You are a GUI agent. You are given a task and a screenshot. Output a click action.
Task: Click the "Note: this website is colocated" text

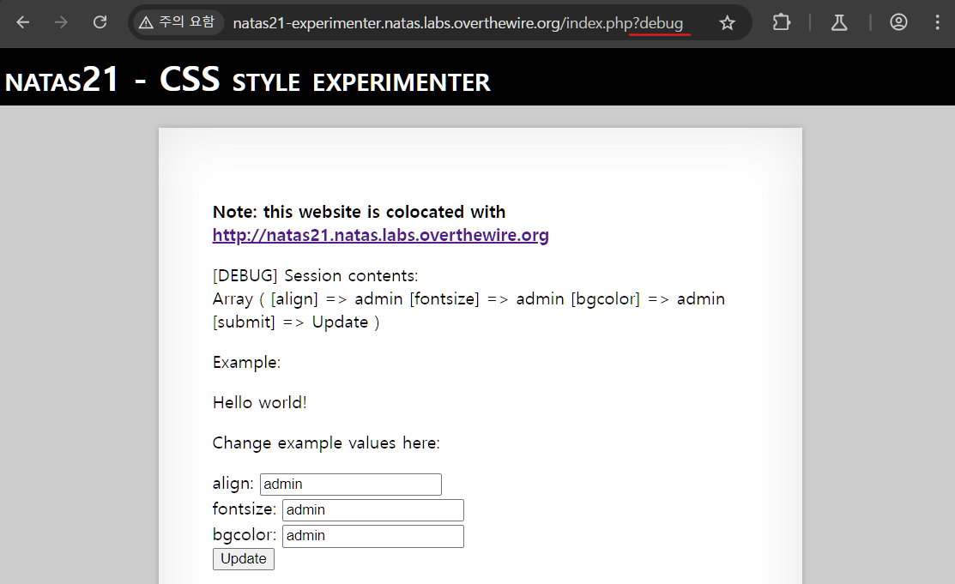(x=359, y=212)
